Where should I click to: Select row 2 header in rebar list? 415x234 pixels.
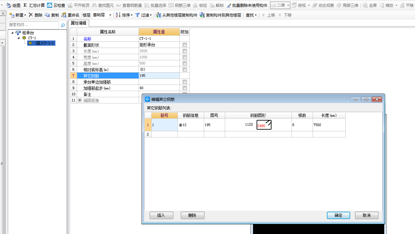(x=148, y=134)
